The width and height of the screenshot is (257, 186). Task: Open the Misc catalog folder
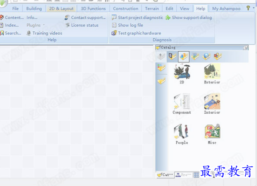(212, 134)
